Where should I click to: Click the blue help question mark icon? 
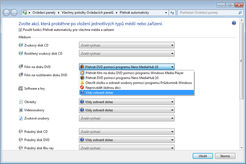(234, 23)
